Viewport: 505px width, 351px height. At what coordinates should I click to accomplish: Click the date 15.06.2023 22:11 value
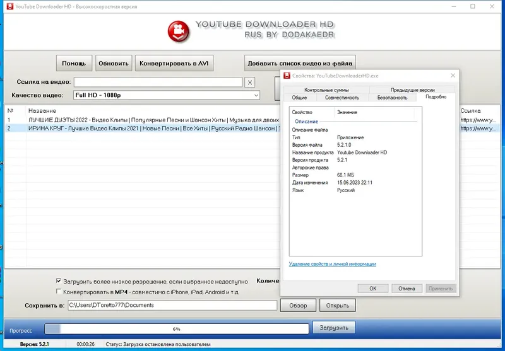(355, 183)
